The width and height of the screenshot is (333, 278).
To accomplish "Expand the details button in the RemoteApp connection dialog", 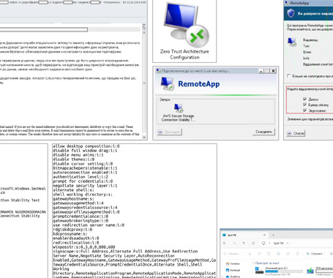I will coord(170,132).
